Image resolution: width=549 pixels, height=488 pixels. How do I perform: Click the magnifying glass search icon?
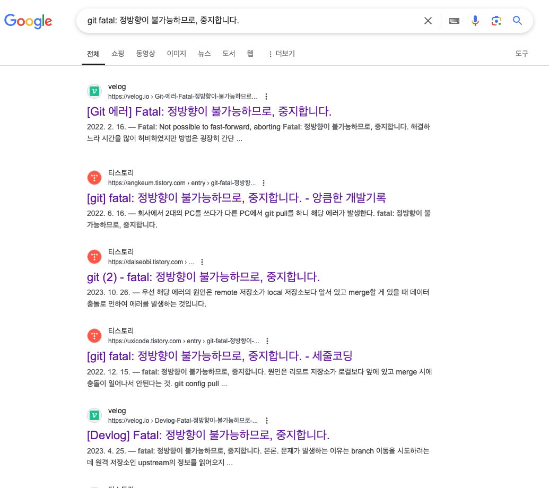517,20
